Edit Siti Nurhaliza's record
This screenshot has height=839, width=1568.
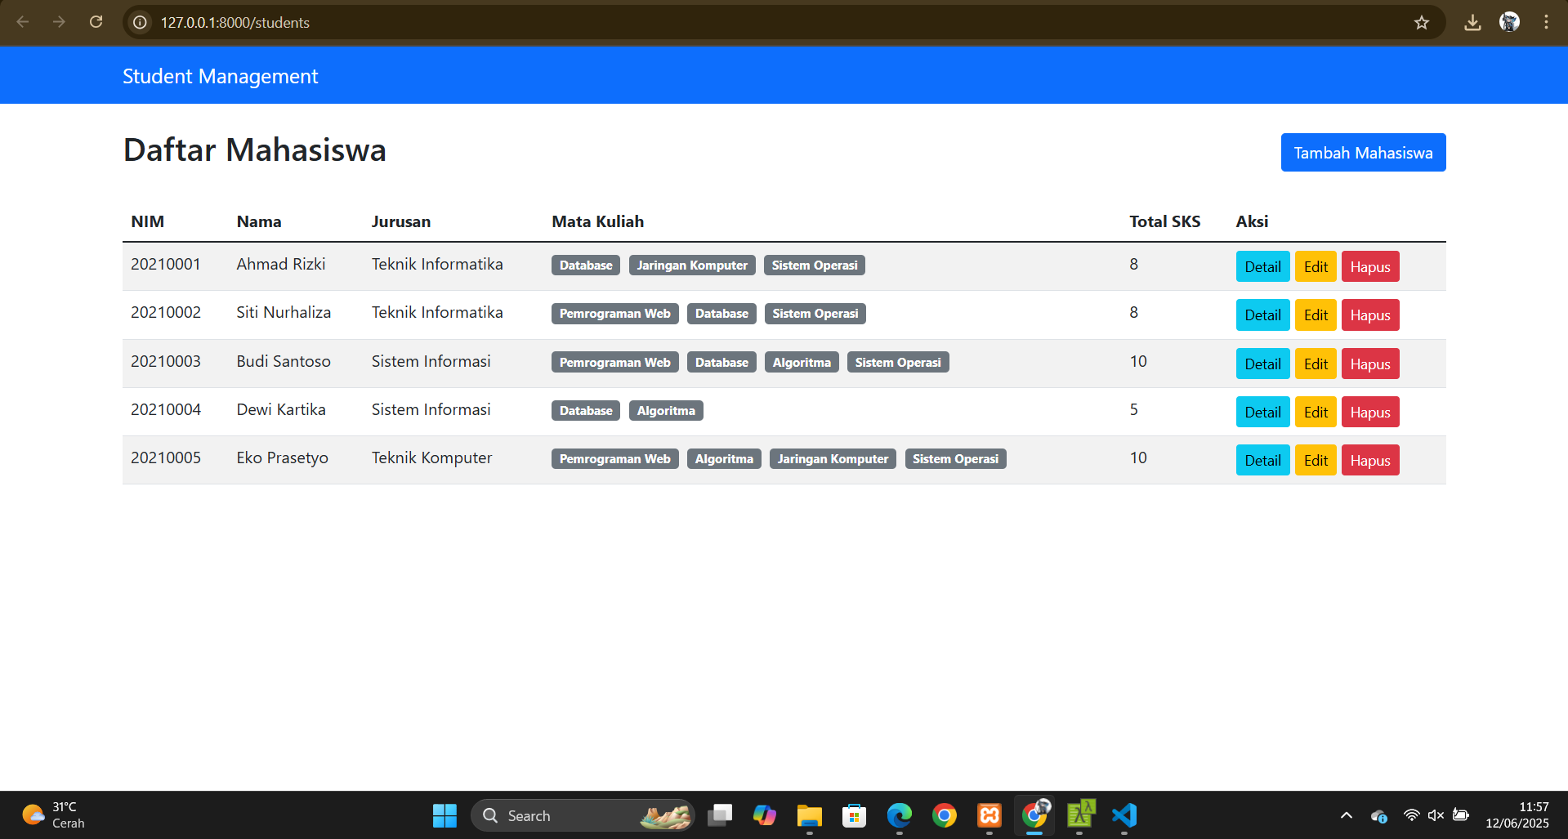coord(1316,315)
